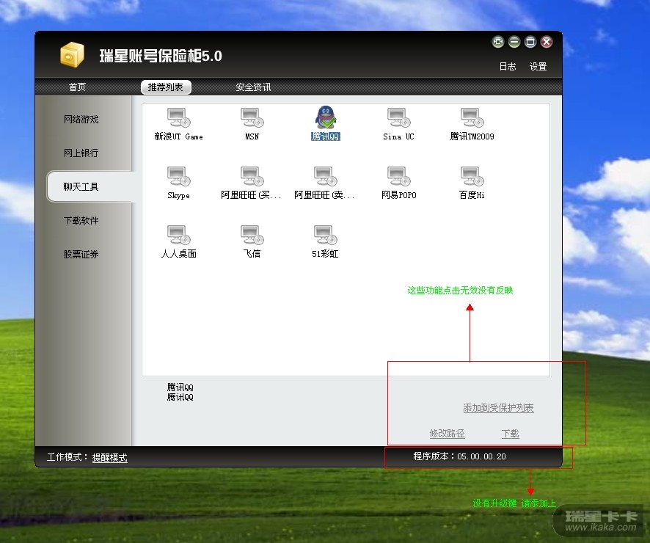Select the 新浪UT Game icon
This screenshot has width=650, height=543.
179,117
